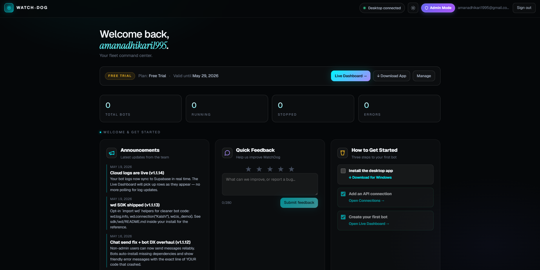Viewport: 540px width, 270px height.
Task: Open the Announcements megaphone icon
Action: pyautogui.click(x=112, y=153)
